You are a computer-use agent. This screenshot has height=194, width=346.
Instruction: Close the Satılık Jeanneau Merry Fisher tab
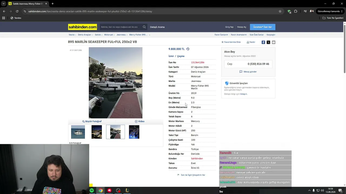[x=46, y=4]
